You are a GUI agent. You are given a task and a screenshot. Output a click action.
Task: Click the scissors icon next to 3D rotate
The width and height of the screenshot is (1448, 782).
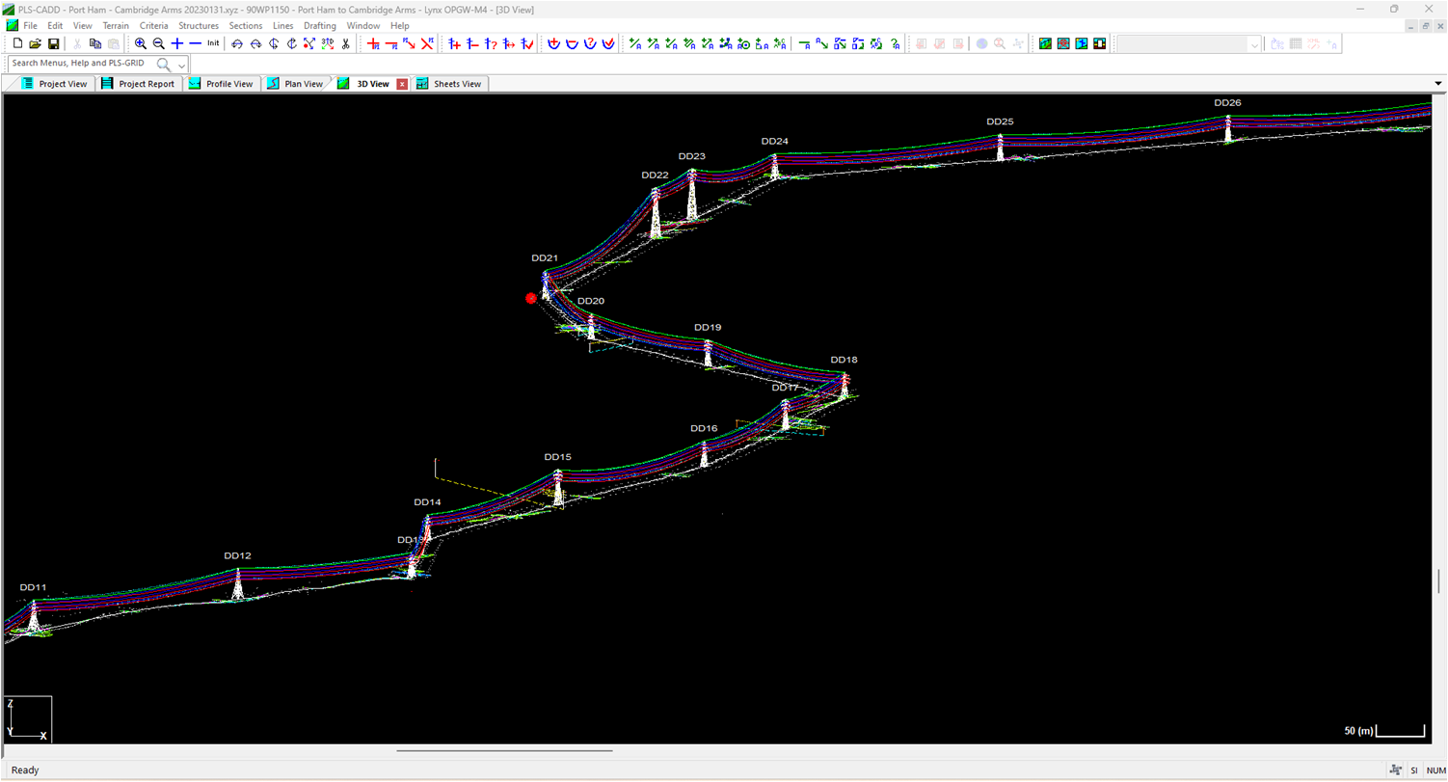click(345, 43)
